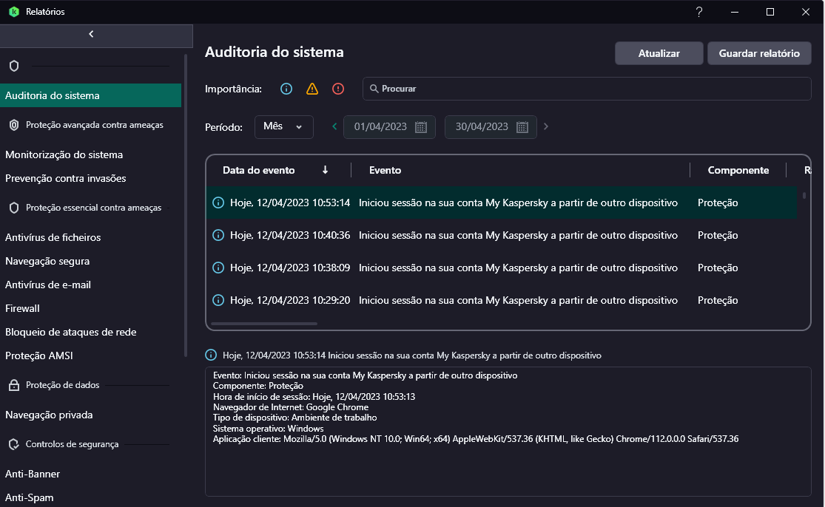
Task: Click the Guardar relatório button
Action: (759, 53)
